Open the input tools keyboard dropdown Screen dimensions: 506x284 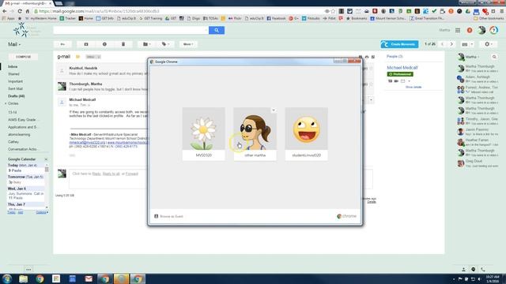467,44
